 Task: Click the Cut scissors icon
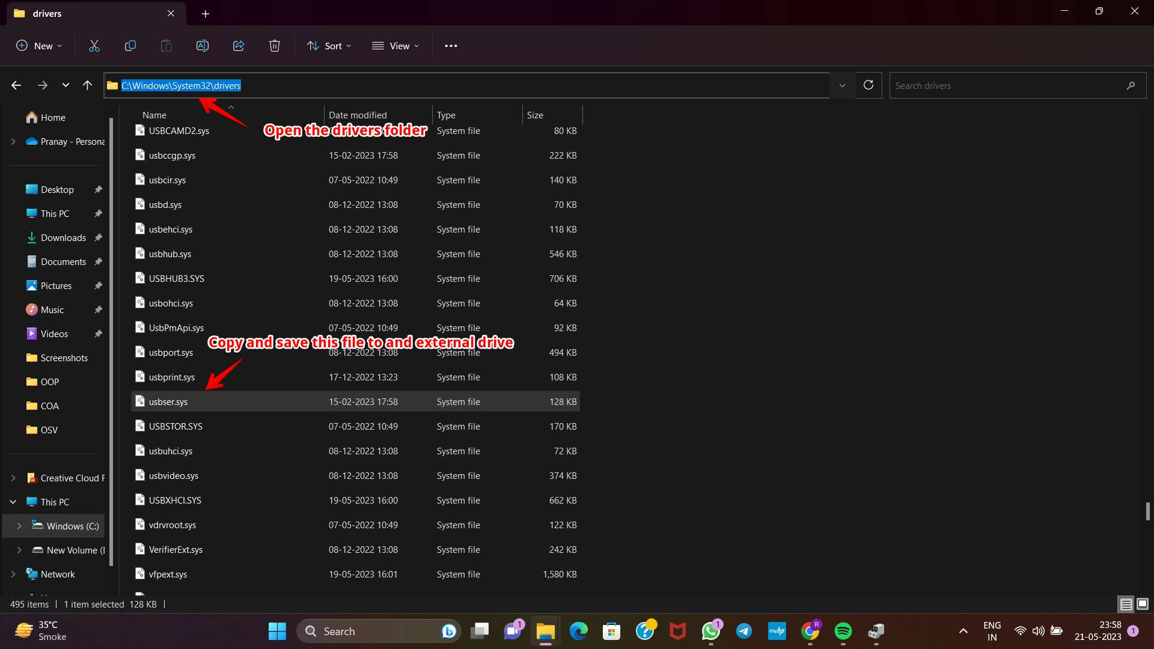[x=94, y=46]
